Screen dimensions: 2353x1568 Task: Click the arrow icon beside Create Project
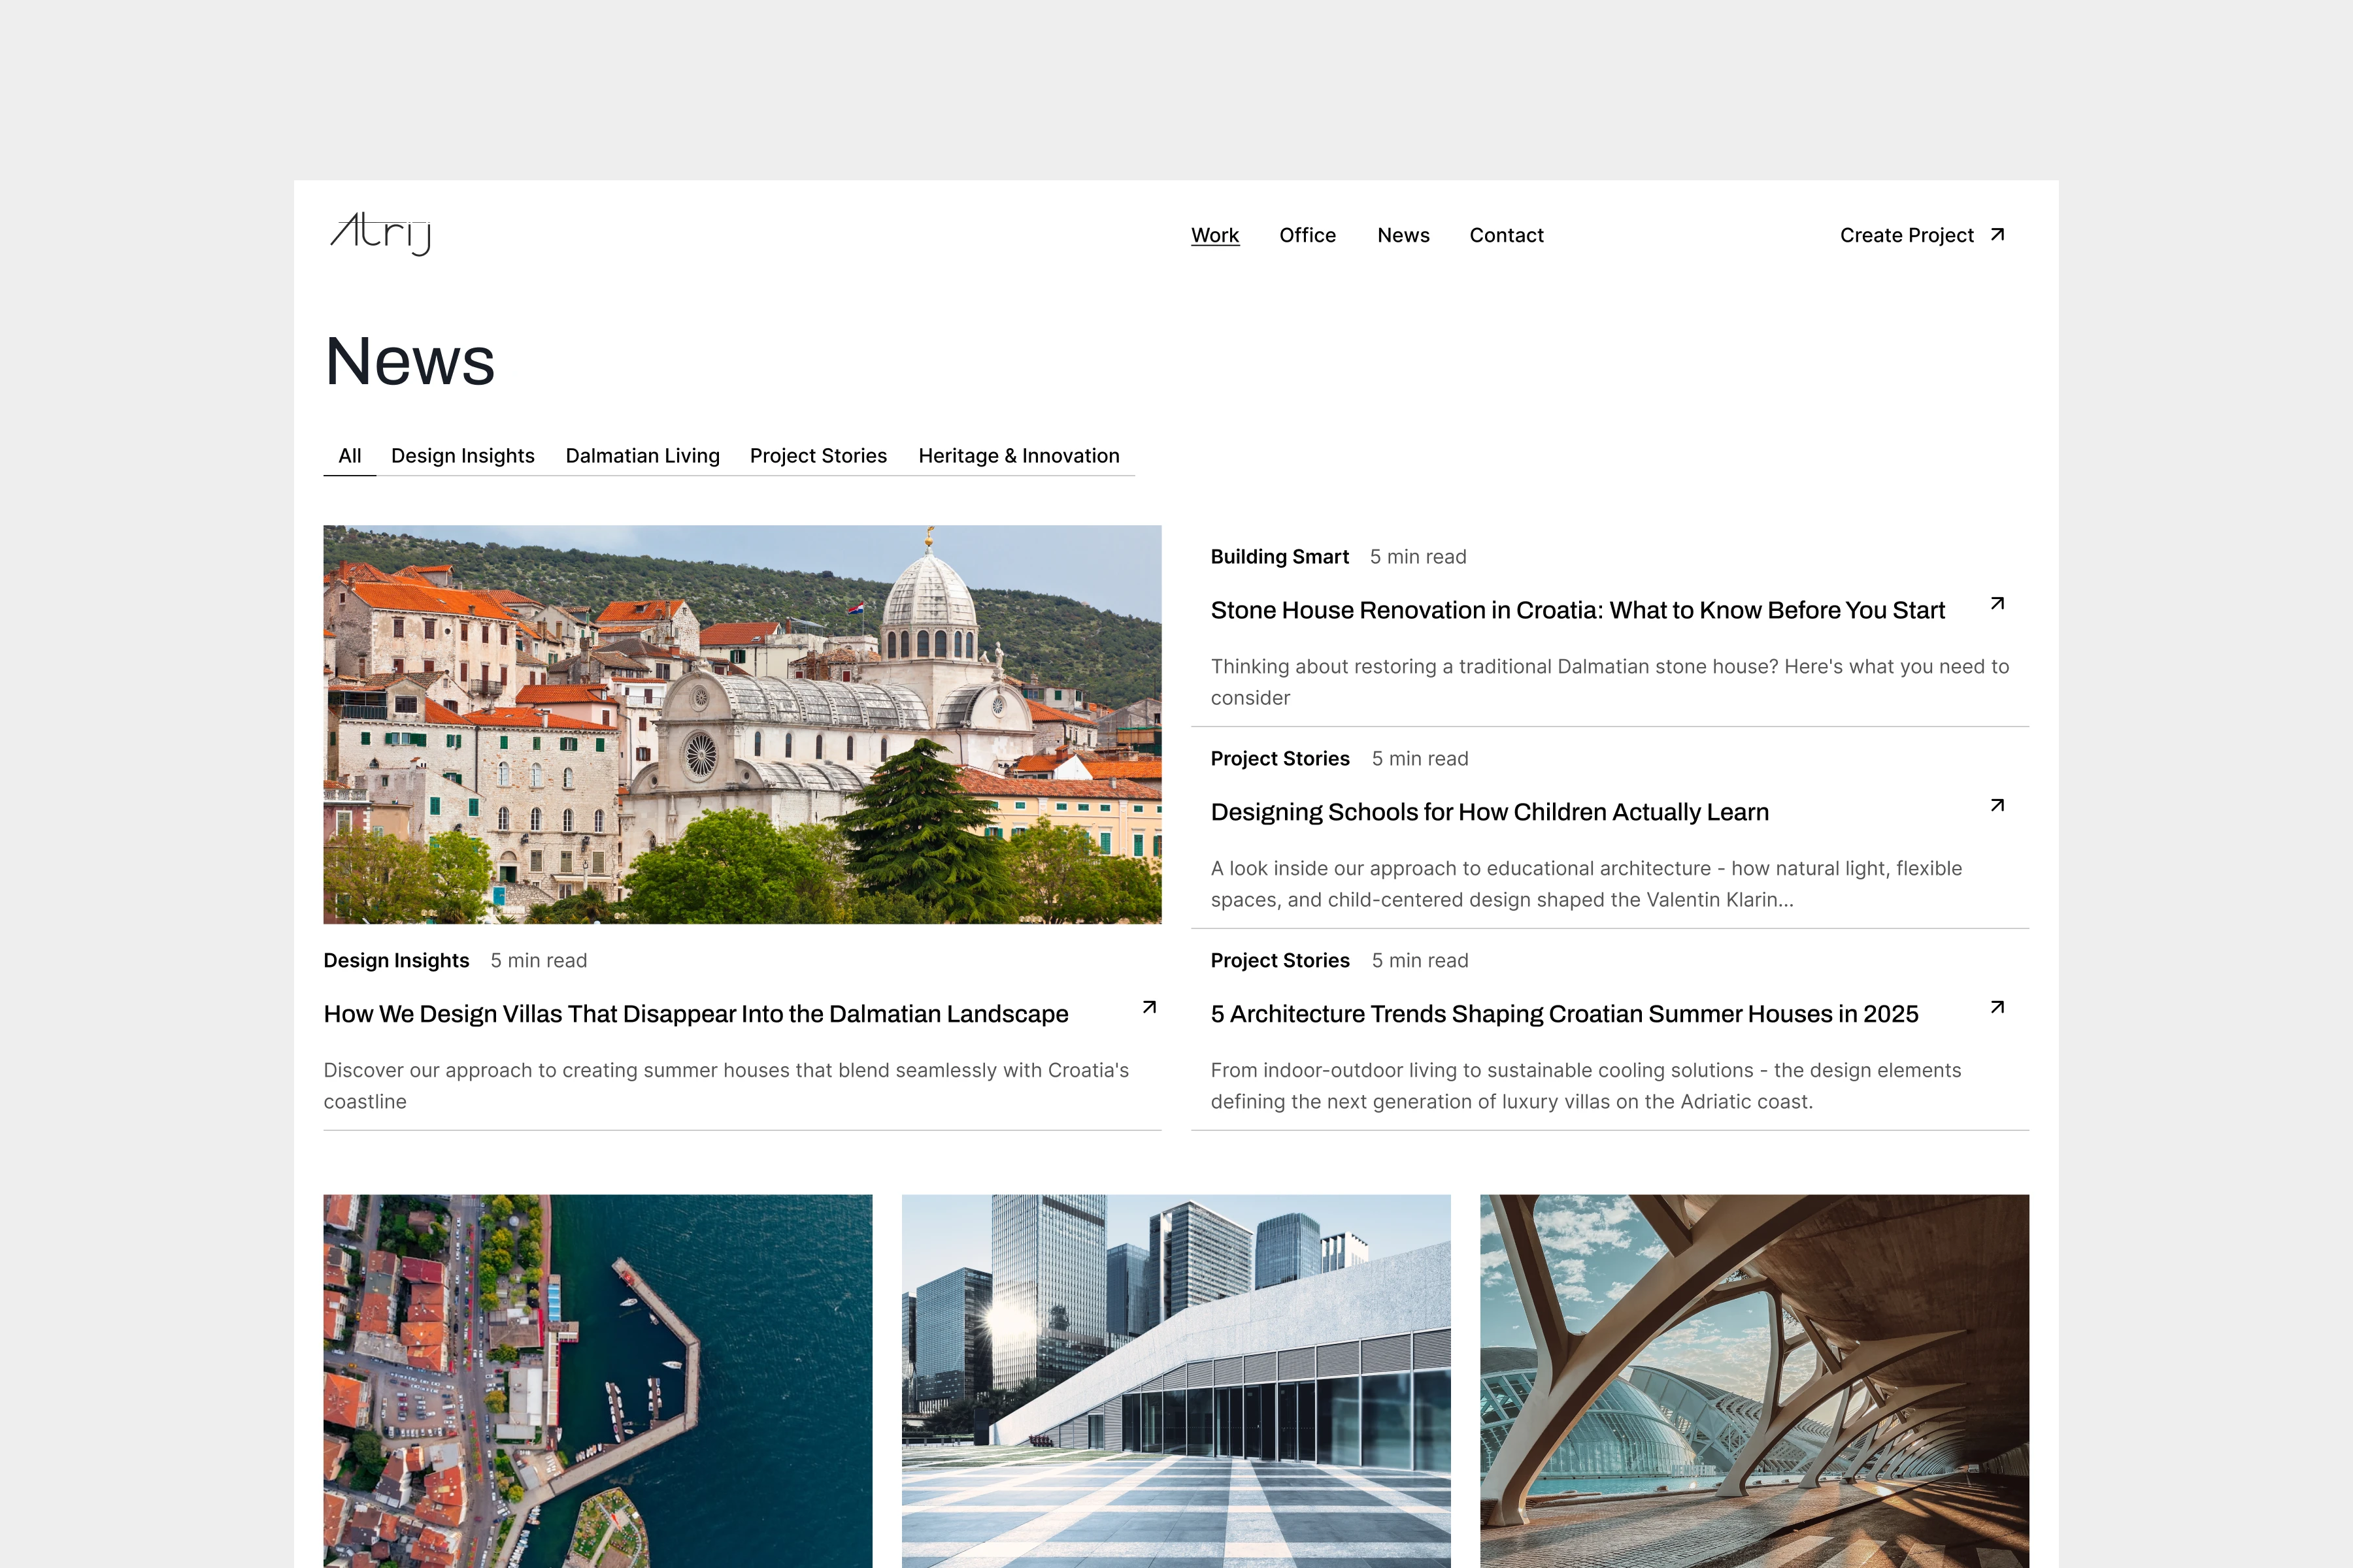(1997, 235)
